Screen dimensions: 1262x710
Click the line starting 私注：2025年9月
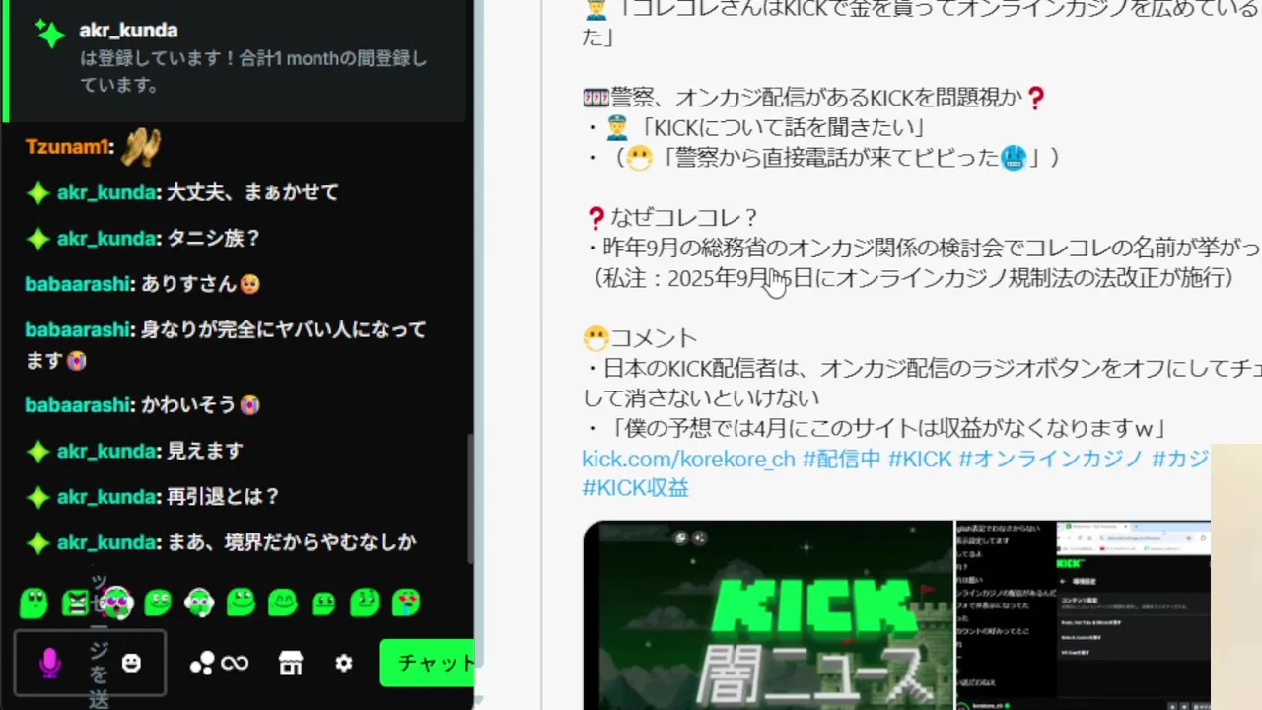click(912, 278)
